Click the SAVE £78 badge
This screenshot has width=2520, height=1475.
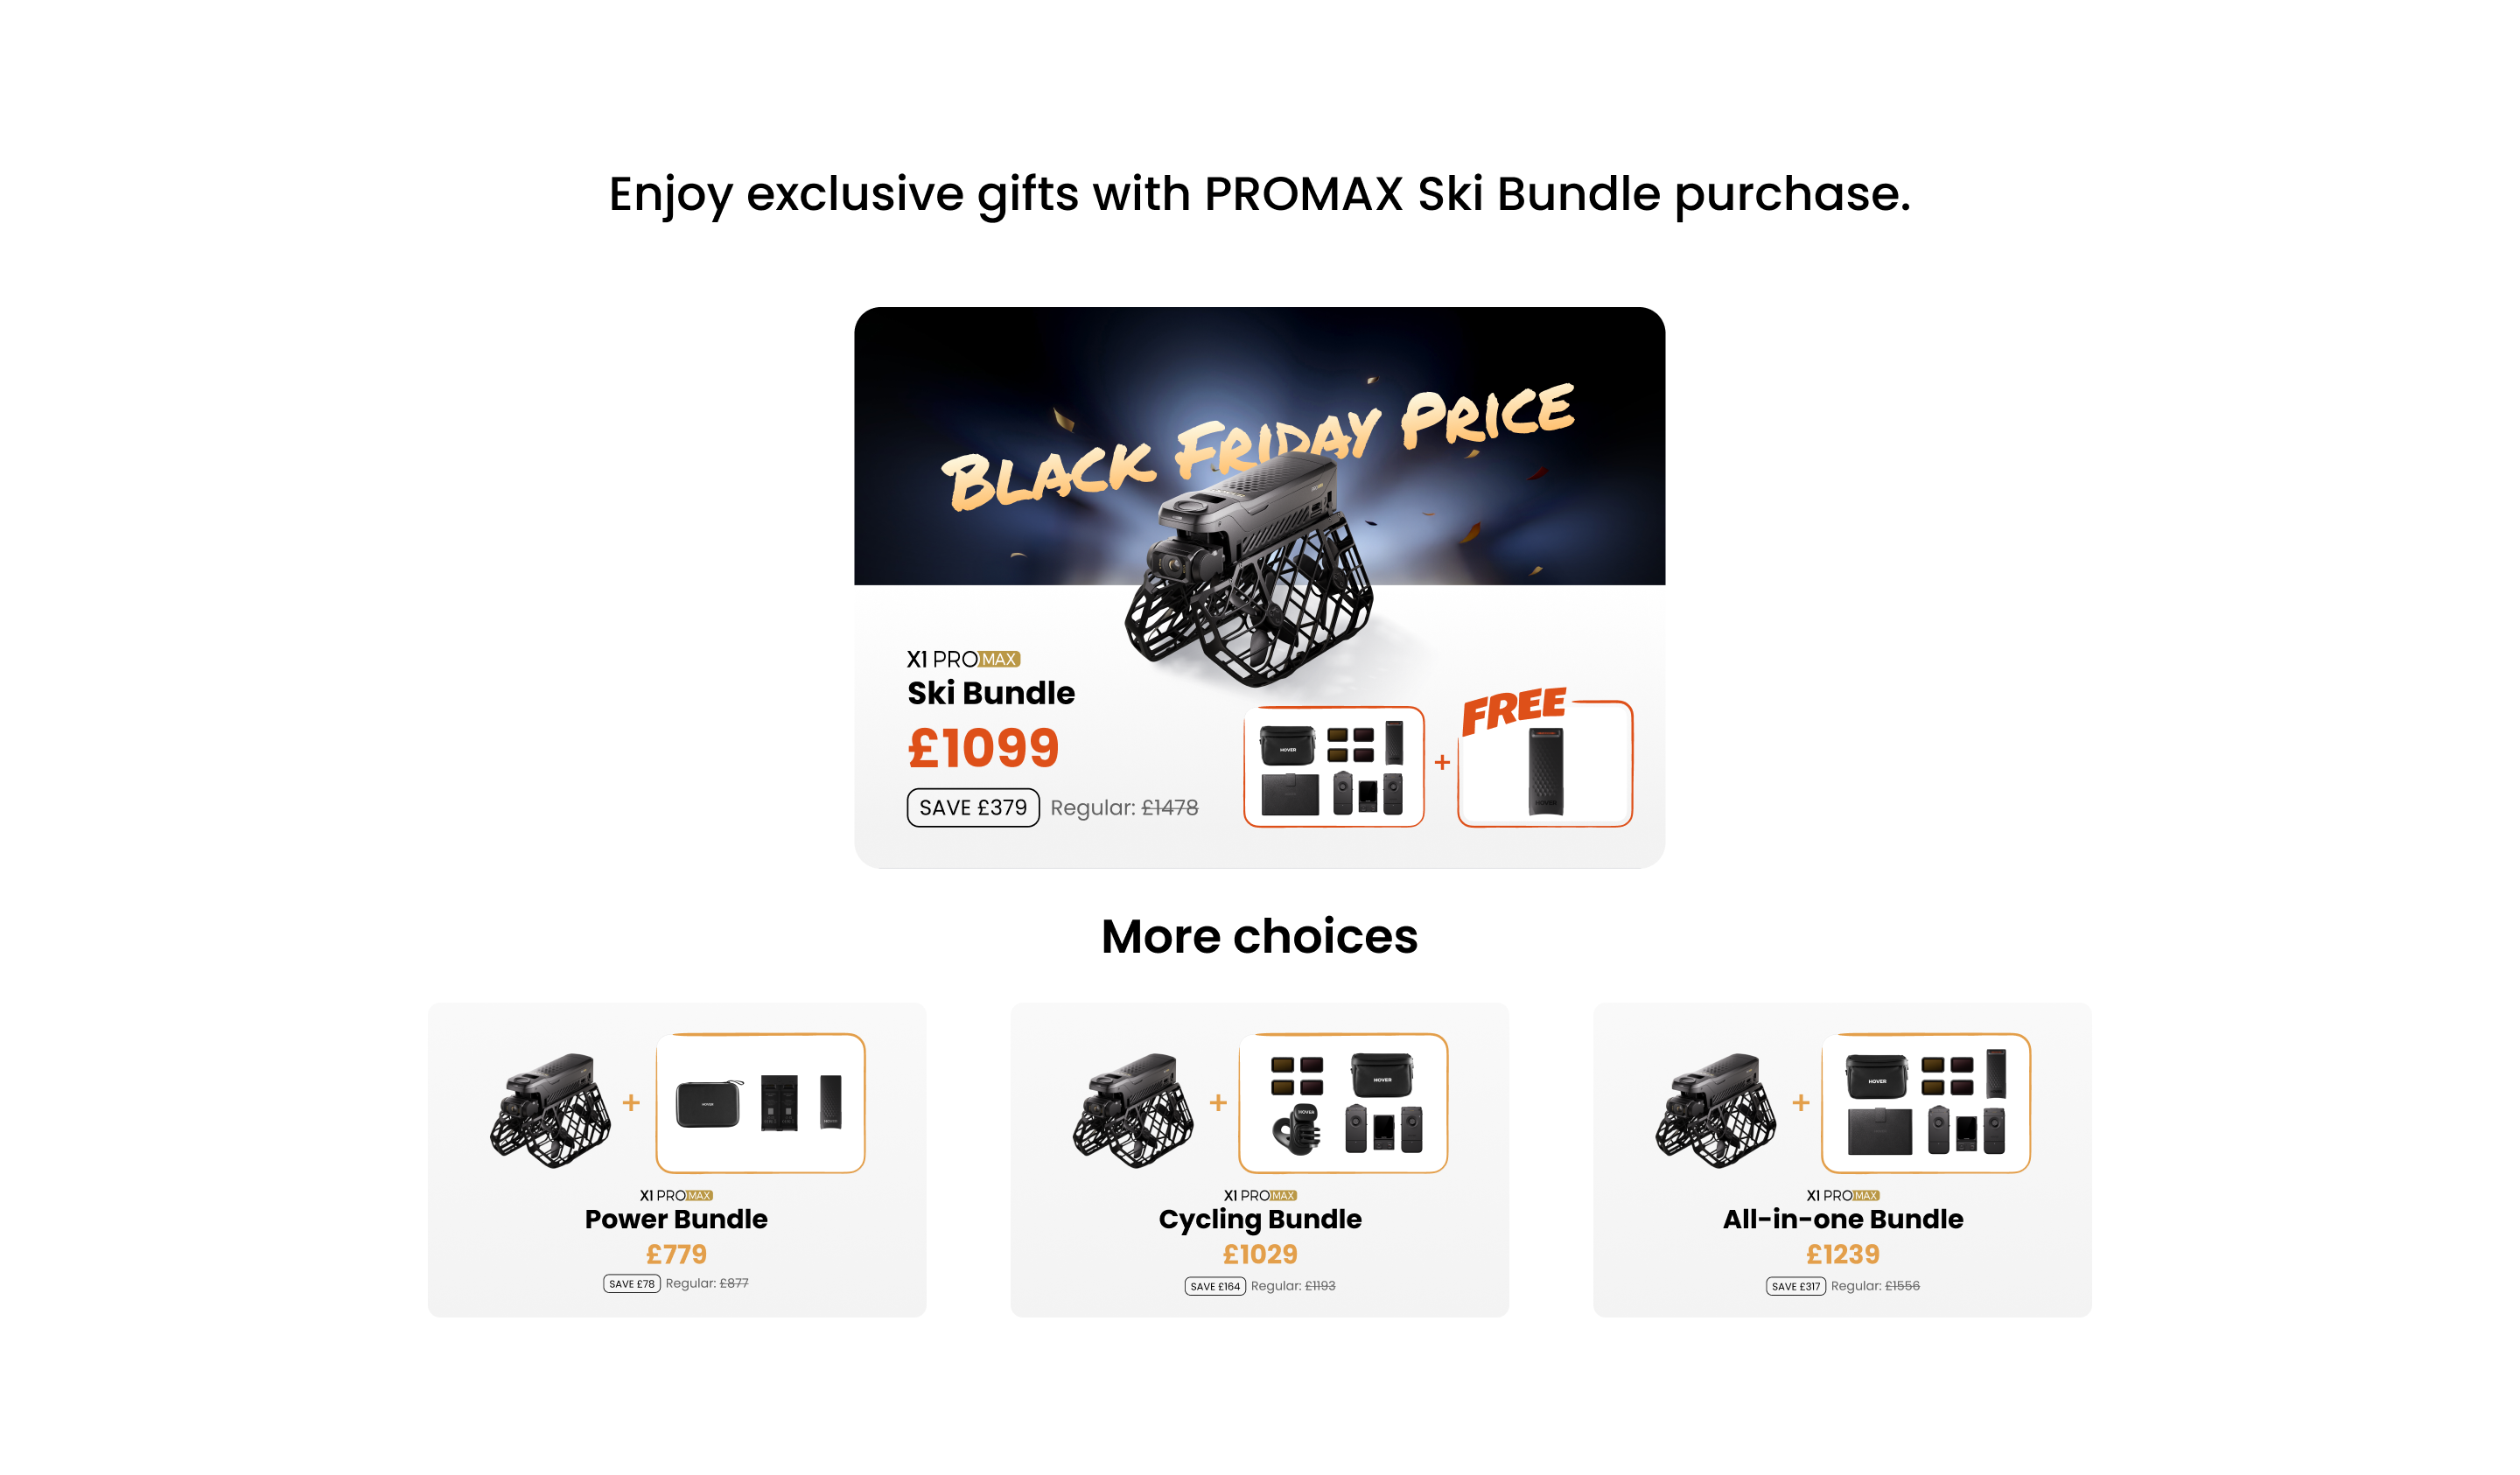click(631, 1284)
